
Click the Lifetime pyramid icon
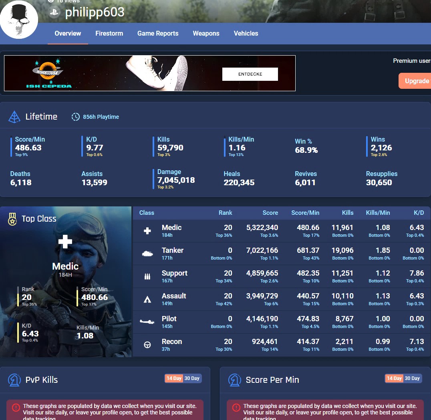click(x=14, y=117)
